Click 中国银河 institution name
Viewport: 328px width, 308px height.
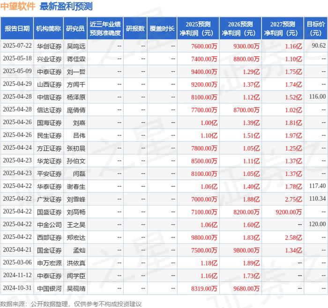coord(49,288)
